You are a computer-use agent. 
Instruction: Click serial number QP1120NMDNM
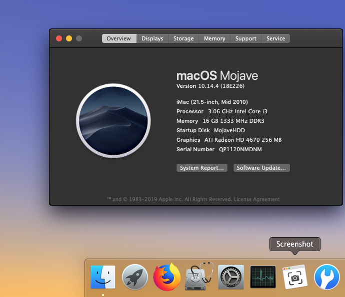tap(240, 149)
